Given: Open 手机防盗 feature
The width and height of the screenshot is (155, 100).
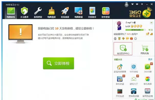Looking at the screenshot, I should (120, 80).
